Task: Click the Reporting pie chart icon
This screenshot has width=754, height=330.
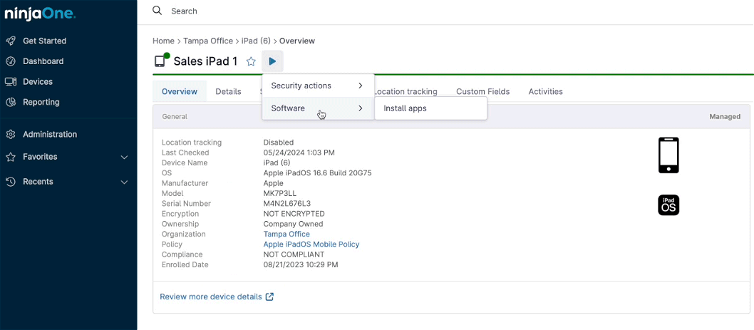Action: 11,102
